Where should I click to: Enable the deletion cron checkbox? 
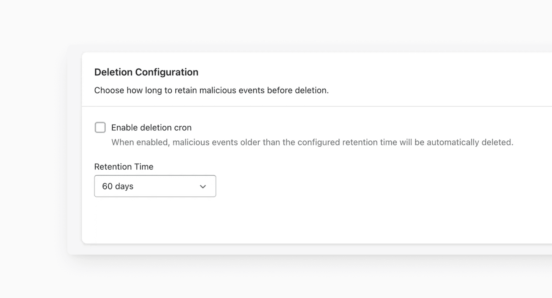tap(100, 127)
